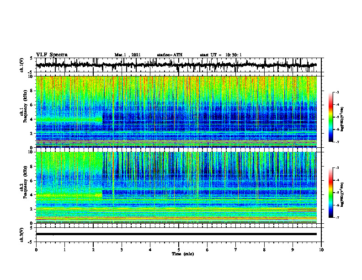Click the "ch.1(V)" axis label
The width and height of the screenshot is (362, 280).
(22, 65)
